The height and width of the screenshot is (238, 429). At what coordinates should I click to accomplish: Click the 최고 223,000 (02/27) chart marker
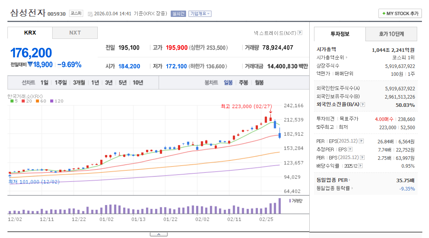point(246,106)
